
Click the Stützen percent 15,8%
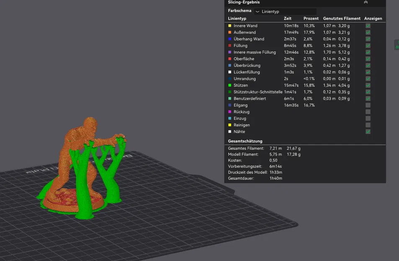tap(309, 85)
